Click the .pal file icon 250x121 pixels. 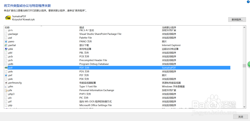6,38
